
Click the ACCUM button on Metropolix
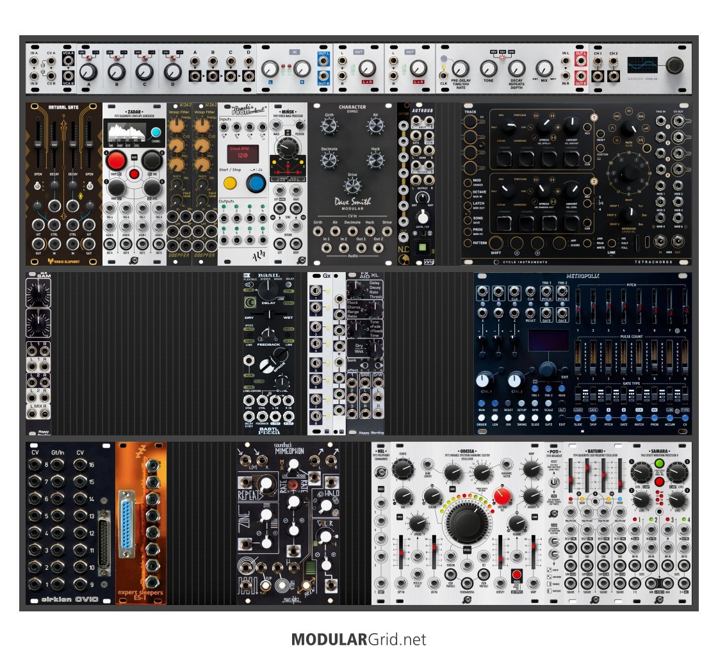point(669,418)
